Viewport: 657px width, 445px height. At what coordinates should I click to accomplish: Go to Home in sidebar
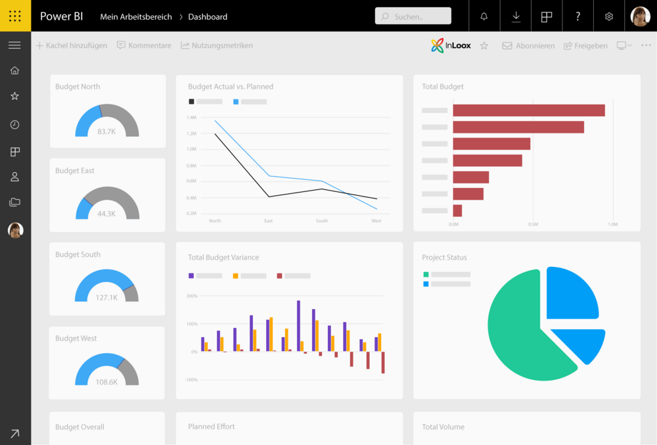[x=14, y=70]
